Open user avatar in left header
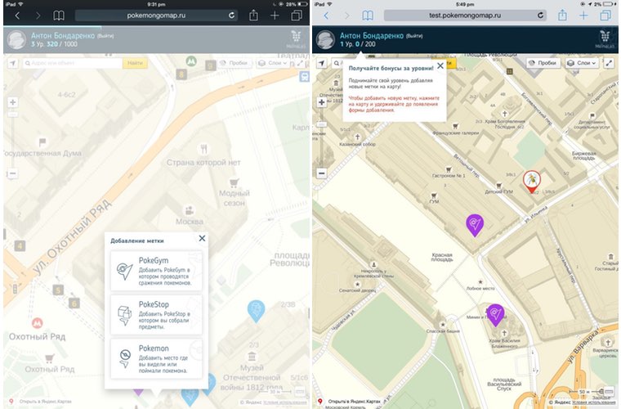This screenshot has height=409, width=621. tap(17, 40)
